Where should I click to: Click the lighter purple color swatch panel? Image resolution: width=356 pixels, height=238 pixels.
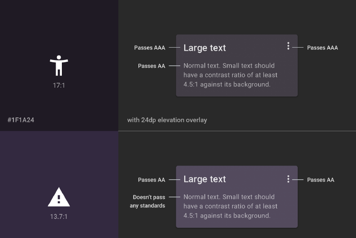[59, 185]
